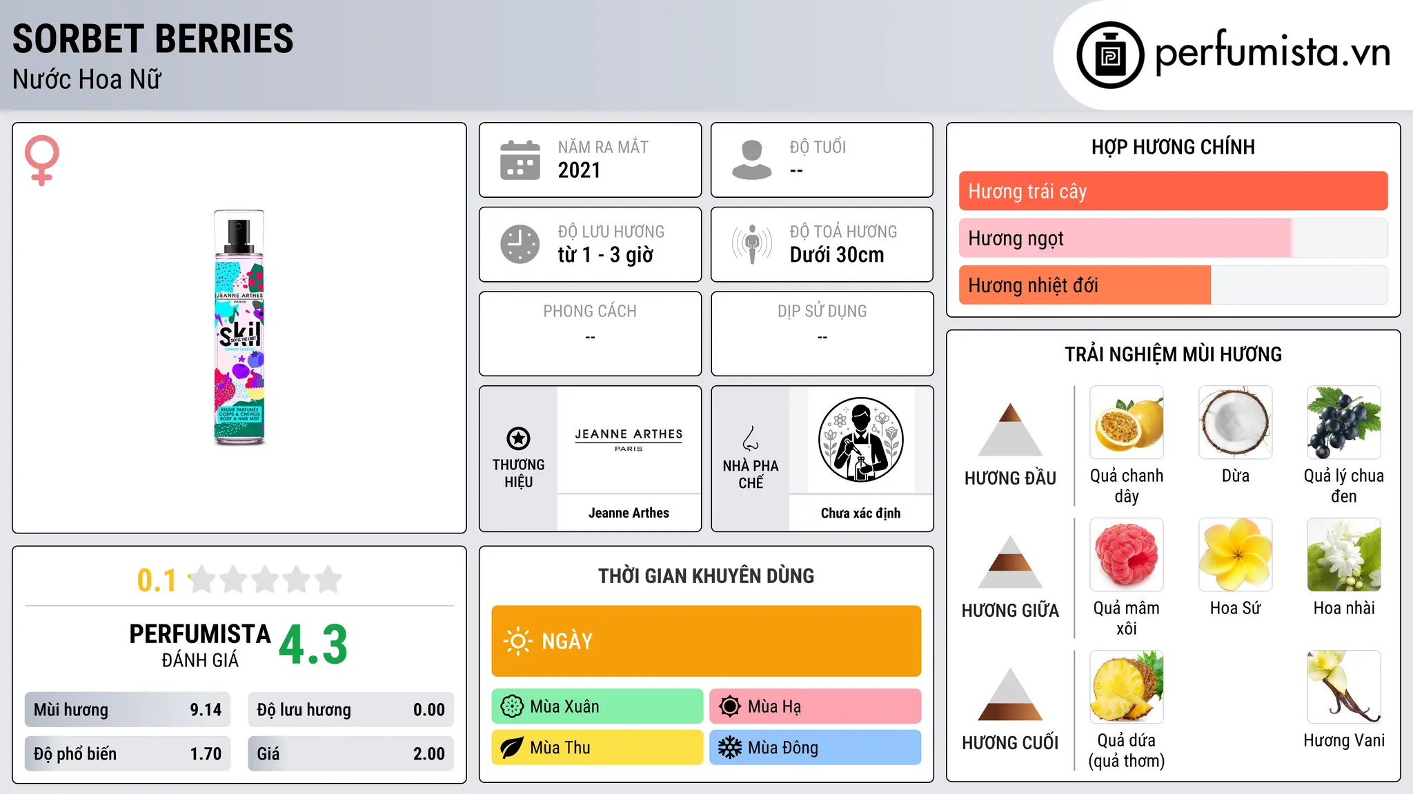The image size is (1413, 794).
Task: Click the Mùa Thu season tag
Action: pyautogui.click(x=597, y=748)
